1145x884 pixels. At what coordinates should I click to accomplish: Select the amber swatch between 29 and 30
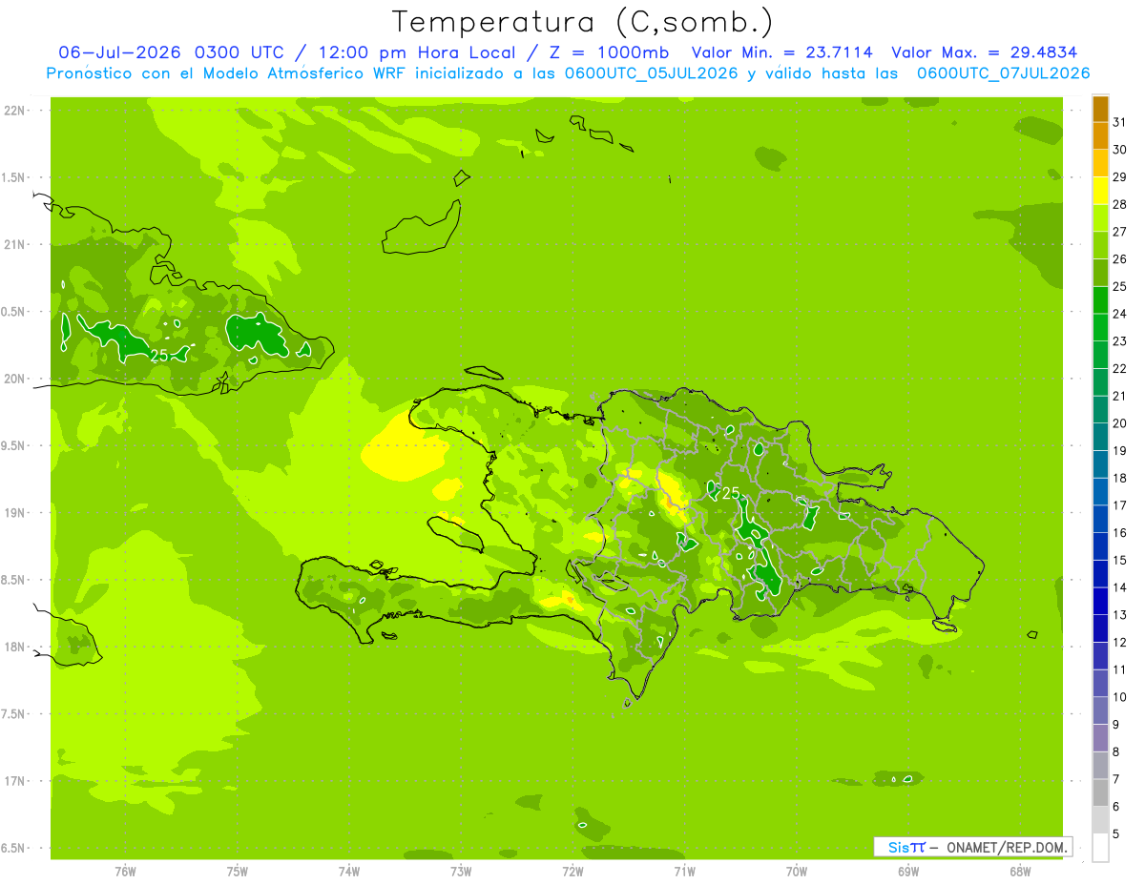[x=1100, y=164]
